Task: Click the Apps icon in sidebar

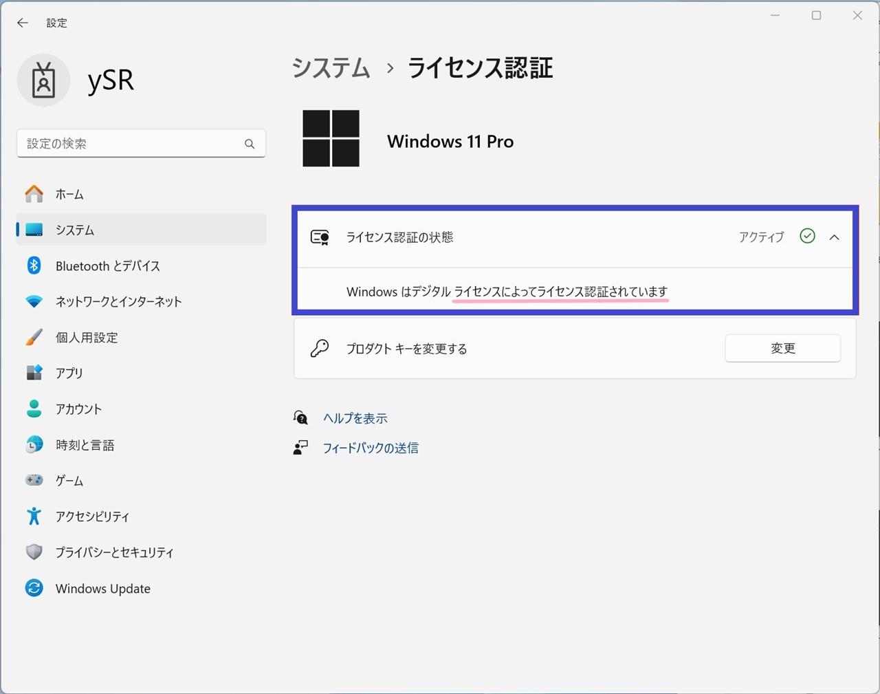Action: point(34,373)
